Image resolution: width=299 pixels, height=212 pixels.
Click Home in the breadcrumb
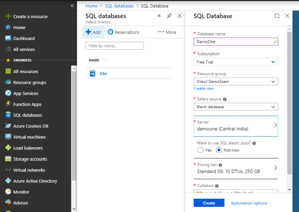pyautogui.click(x=92, y=6)
